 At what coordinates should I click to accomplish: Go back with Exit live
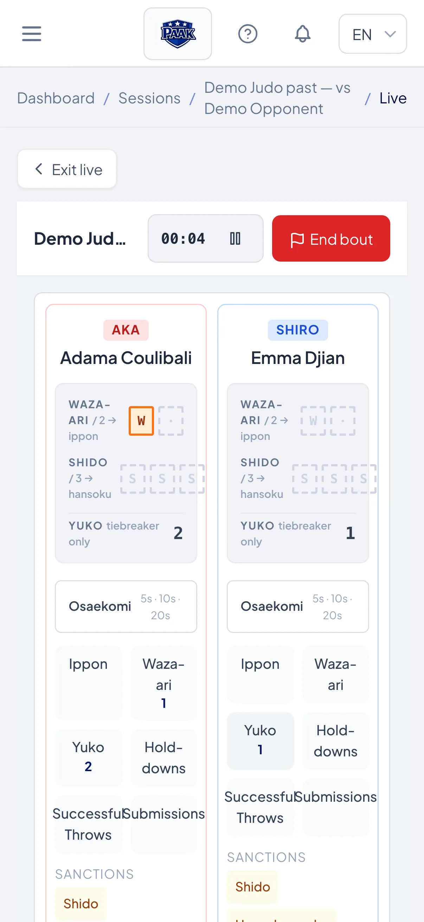67,169
